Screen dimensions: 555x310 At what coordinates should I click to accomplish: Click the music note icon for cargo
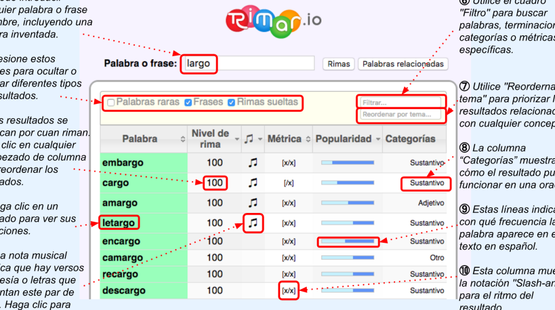pos(253,183)
